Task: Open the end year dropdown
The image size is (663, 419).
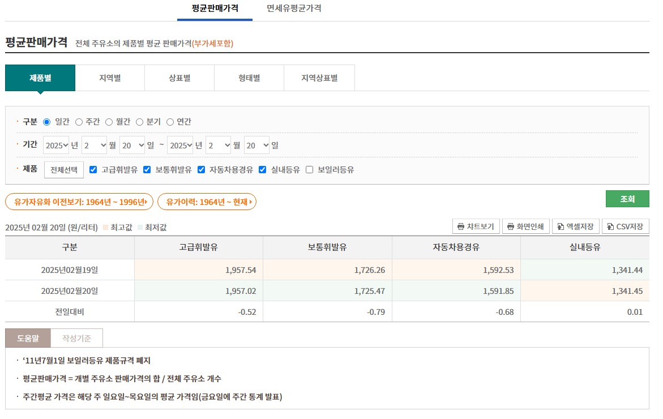Action: [x=180, y=145]
